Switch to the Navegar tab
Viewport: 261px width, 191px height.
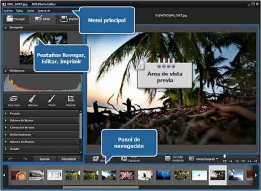coord(16,19)
